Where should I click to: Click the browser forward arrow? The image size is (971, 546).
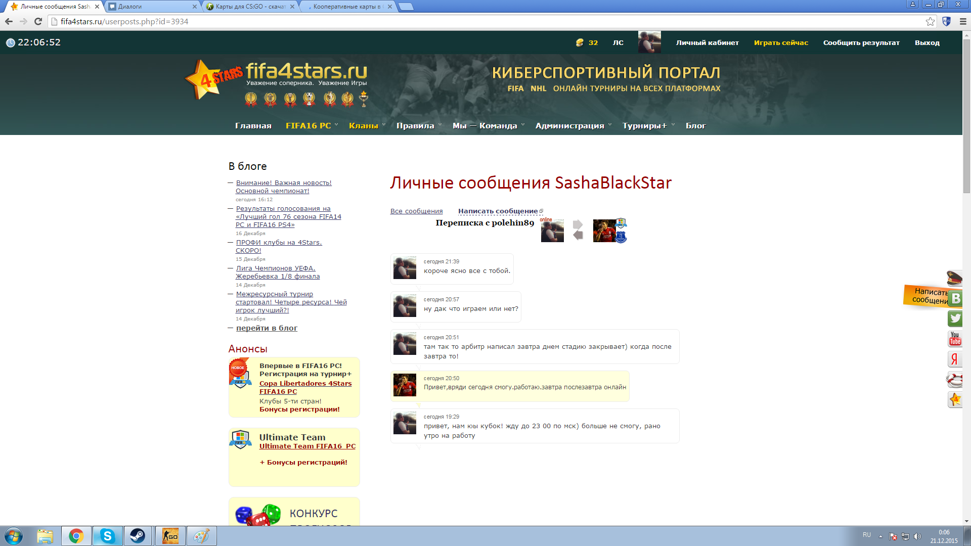[23, 21]
